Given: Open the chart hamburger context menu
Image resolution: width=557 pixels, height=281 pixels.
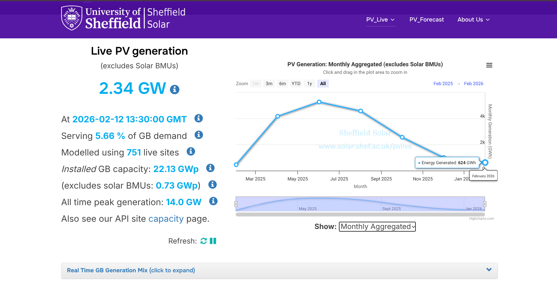Looking at the screenshot, I should (x=489, y=65).
